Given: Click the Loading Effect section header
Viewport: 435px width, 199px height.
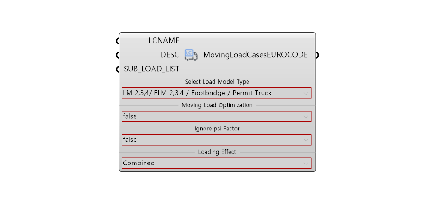Looking at the screenshot, I should (217, 152).
